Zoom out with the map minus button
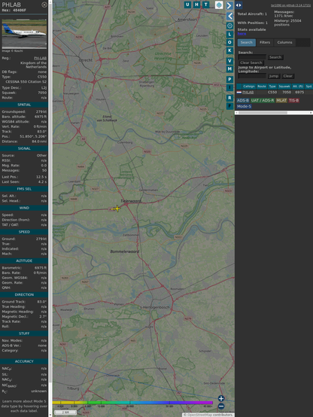Image resolution: width=313 pixels, height=417 pixels. pos(221,406)
